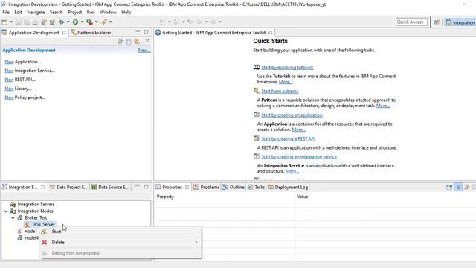Click the icon beside creating an integration service

[257, 156]
